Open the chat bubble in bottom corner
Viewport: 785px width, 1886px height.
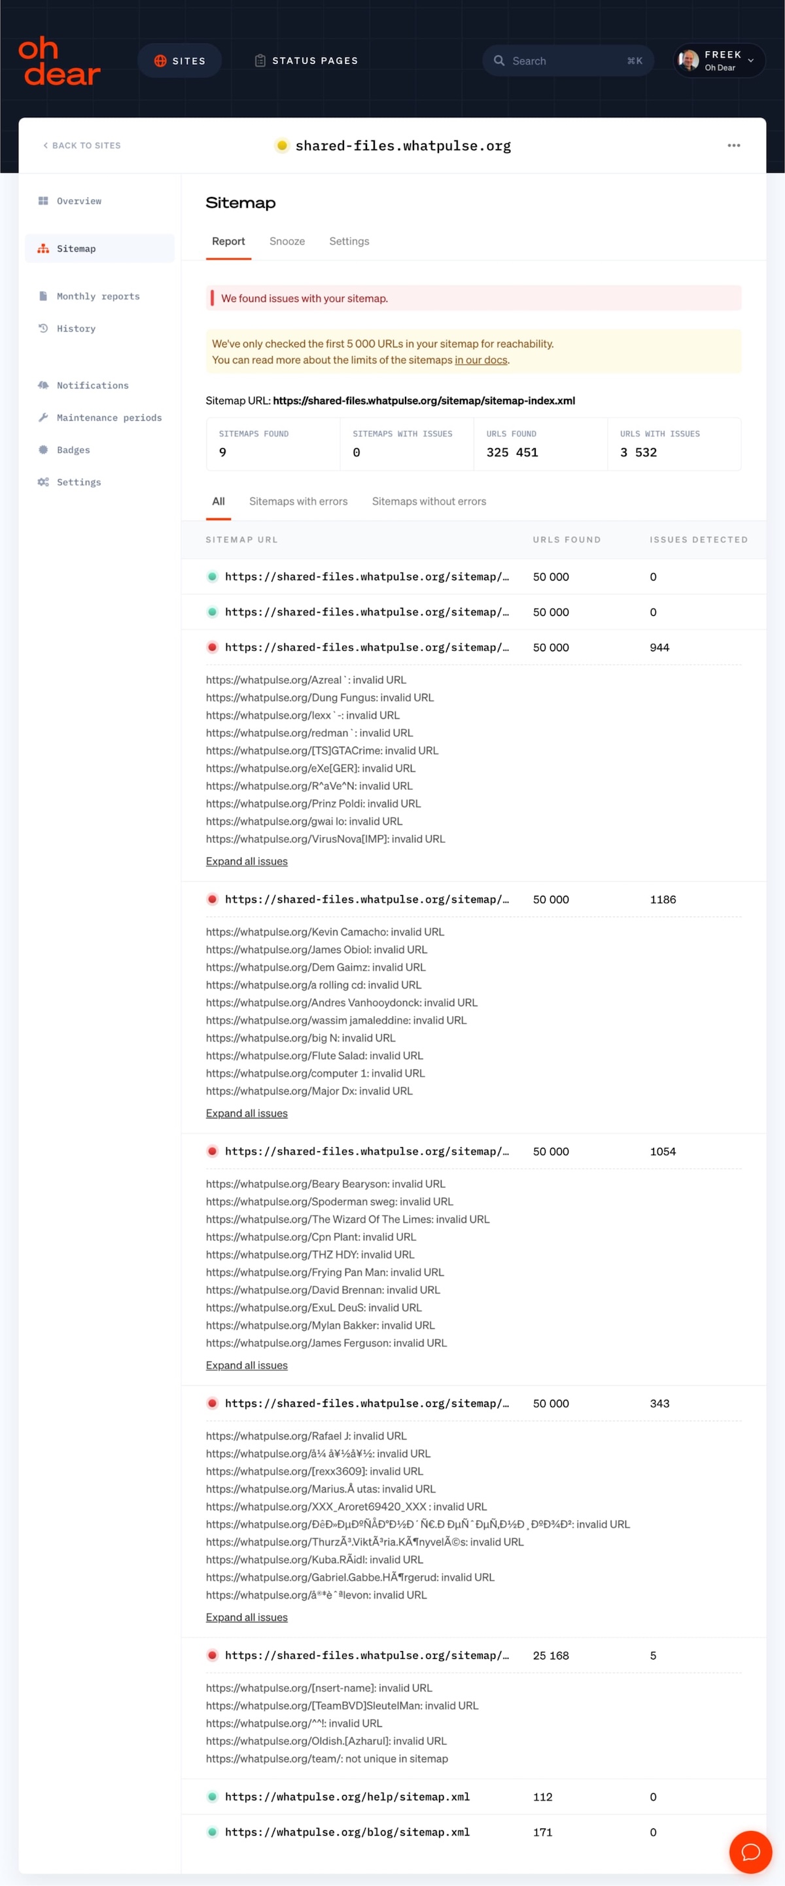[750, 1853]
